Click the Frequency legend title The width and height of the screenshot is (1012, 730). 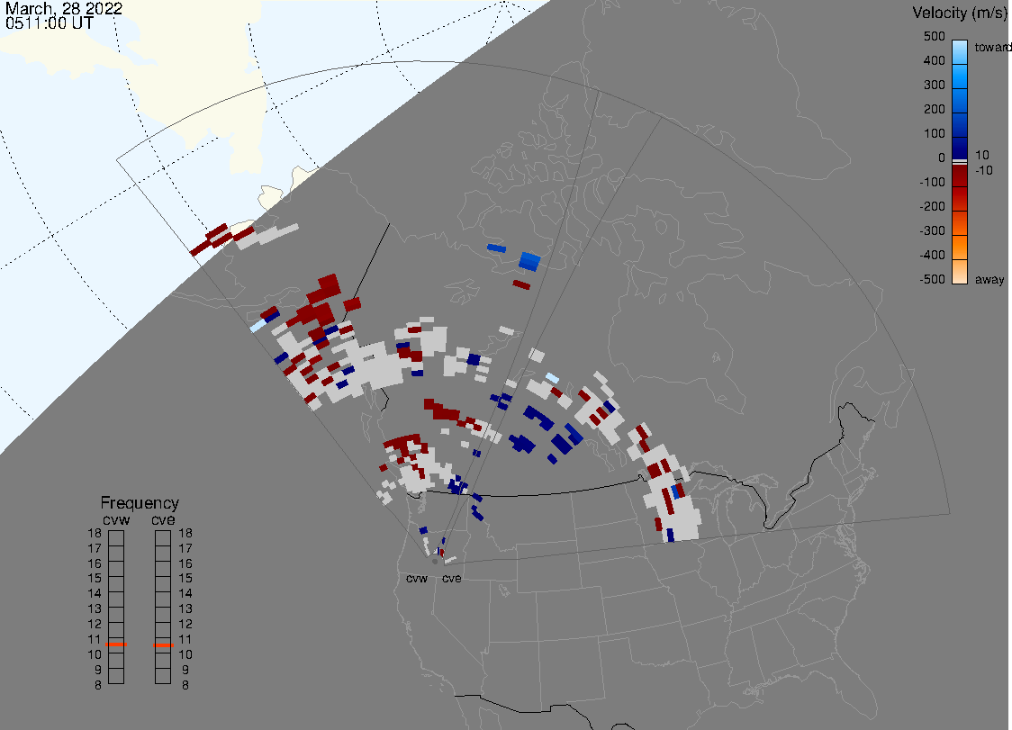(x=140, y=503)
